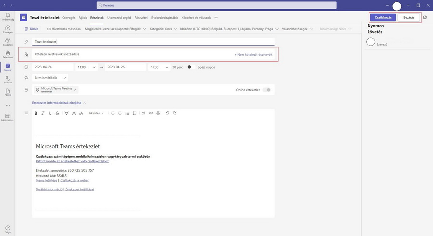
Task: Apply Italic formatting in the editor
Action: (43, 113)
